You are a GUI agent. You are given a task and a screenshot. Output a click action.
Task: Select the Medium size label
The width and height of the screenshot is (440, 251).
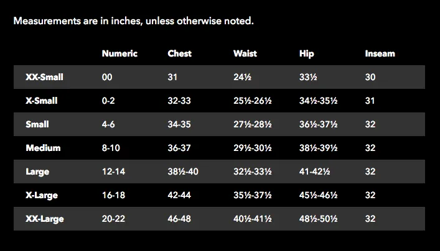point(43,148)
